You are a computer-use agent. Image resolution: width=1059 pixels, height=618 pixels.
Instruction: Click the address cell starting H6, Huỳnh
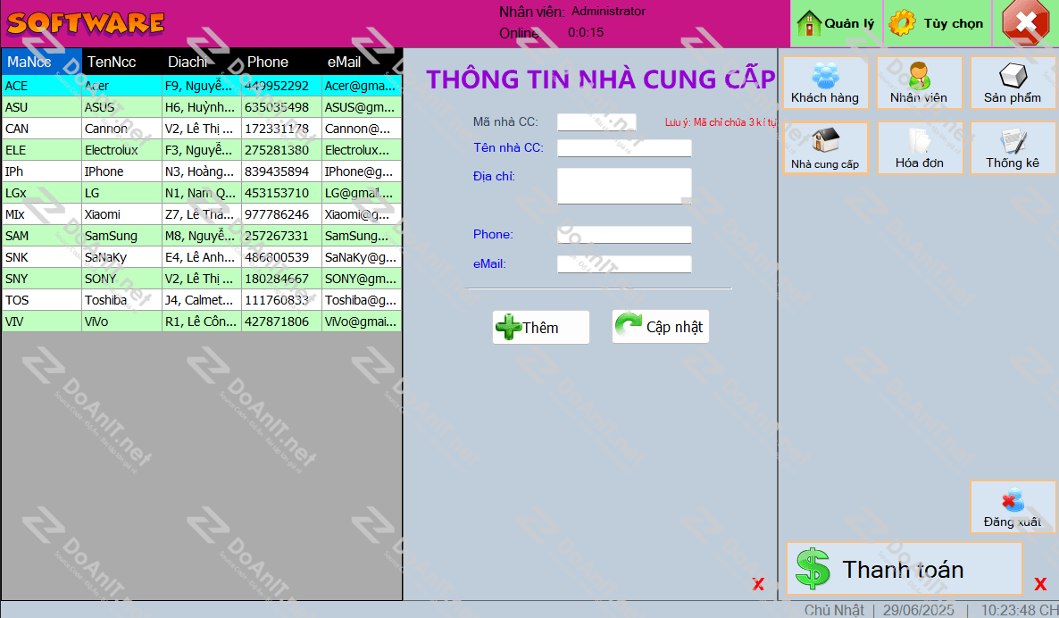click(x=202, y=107)
